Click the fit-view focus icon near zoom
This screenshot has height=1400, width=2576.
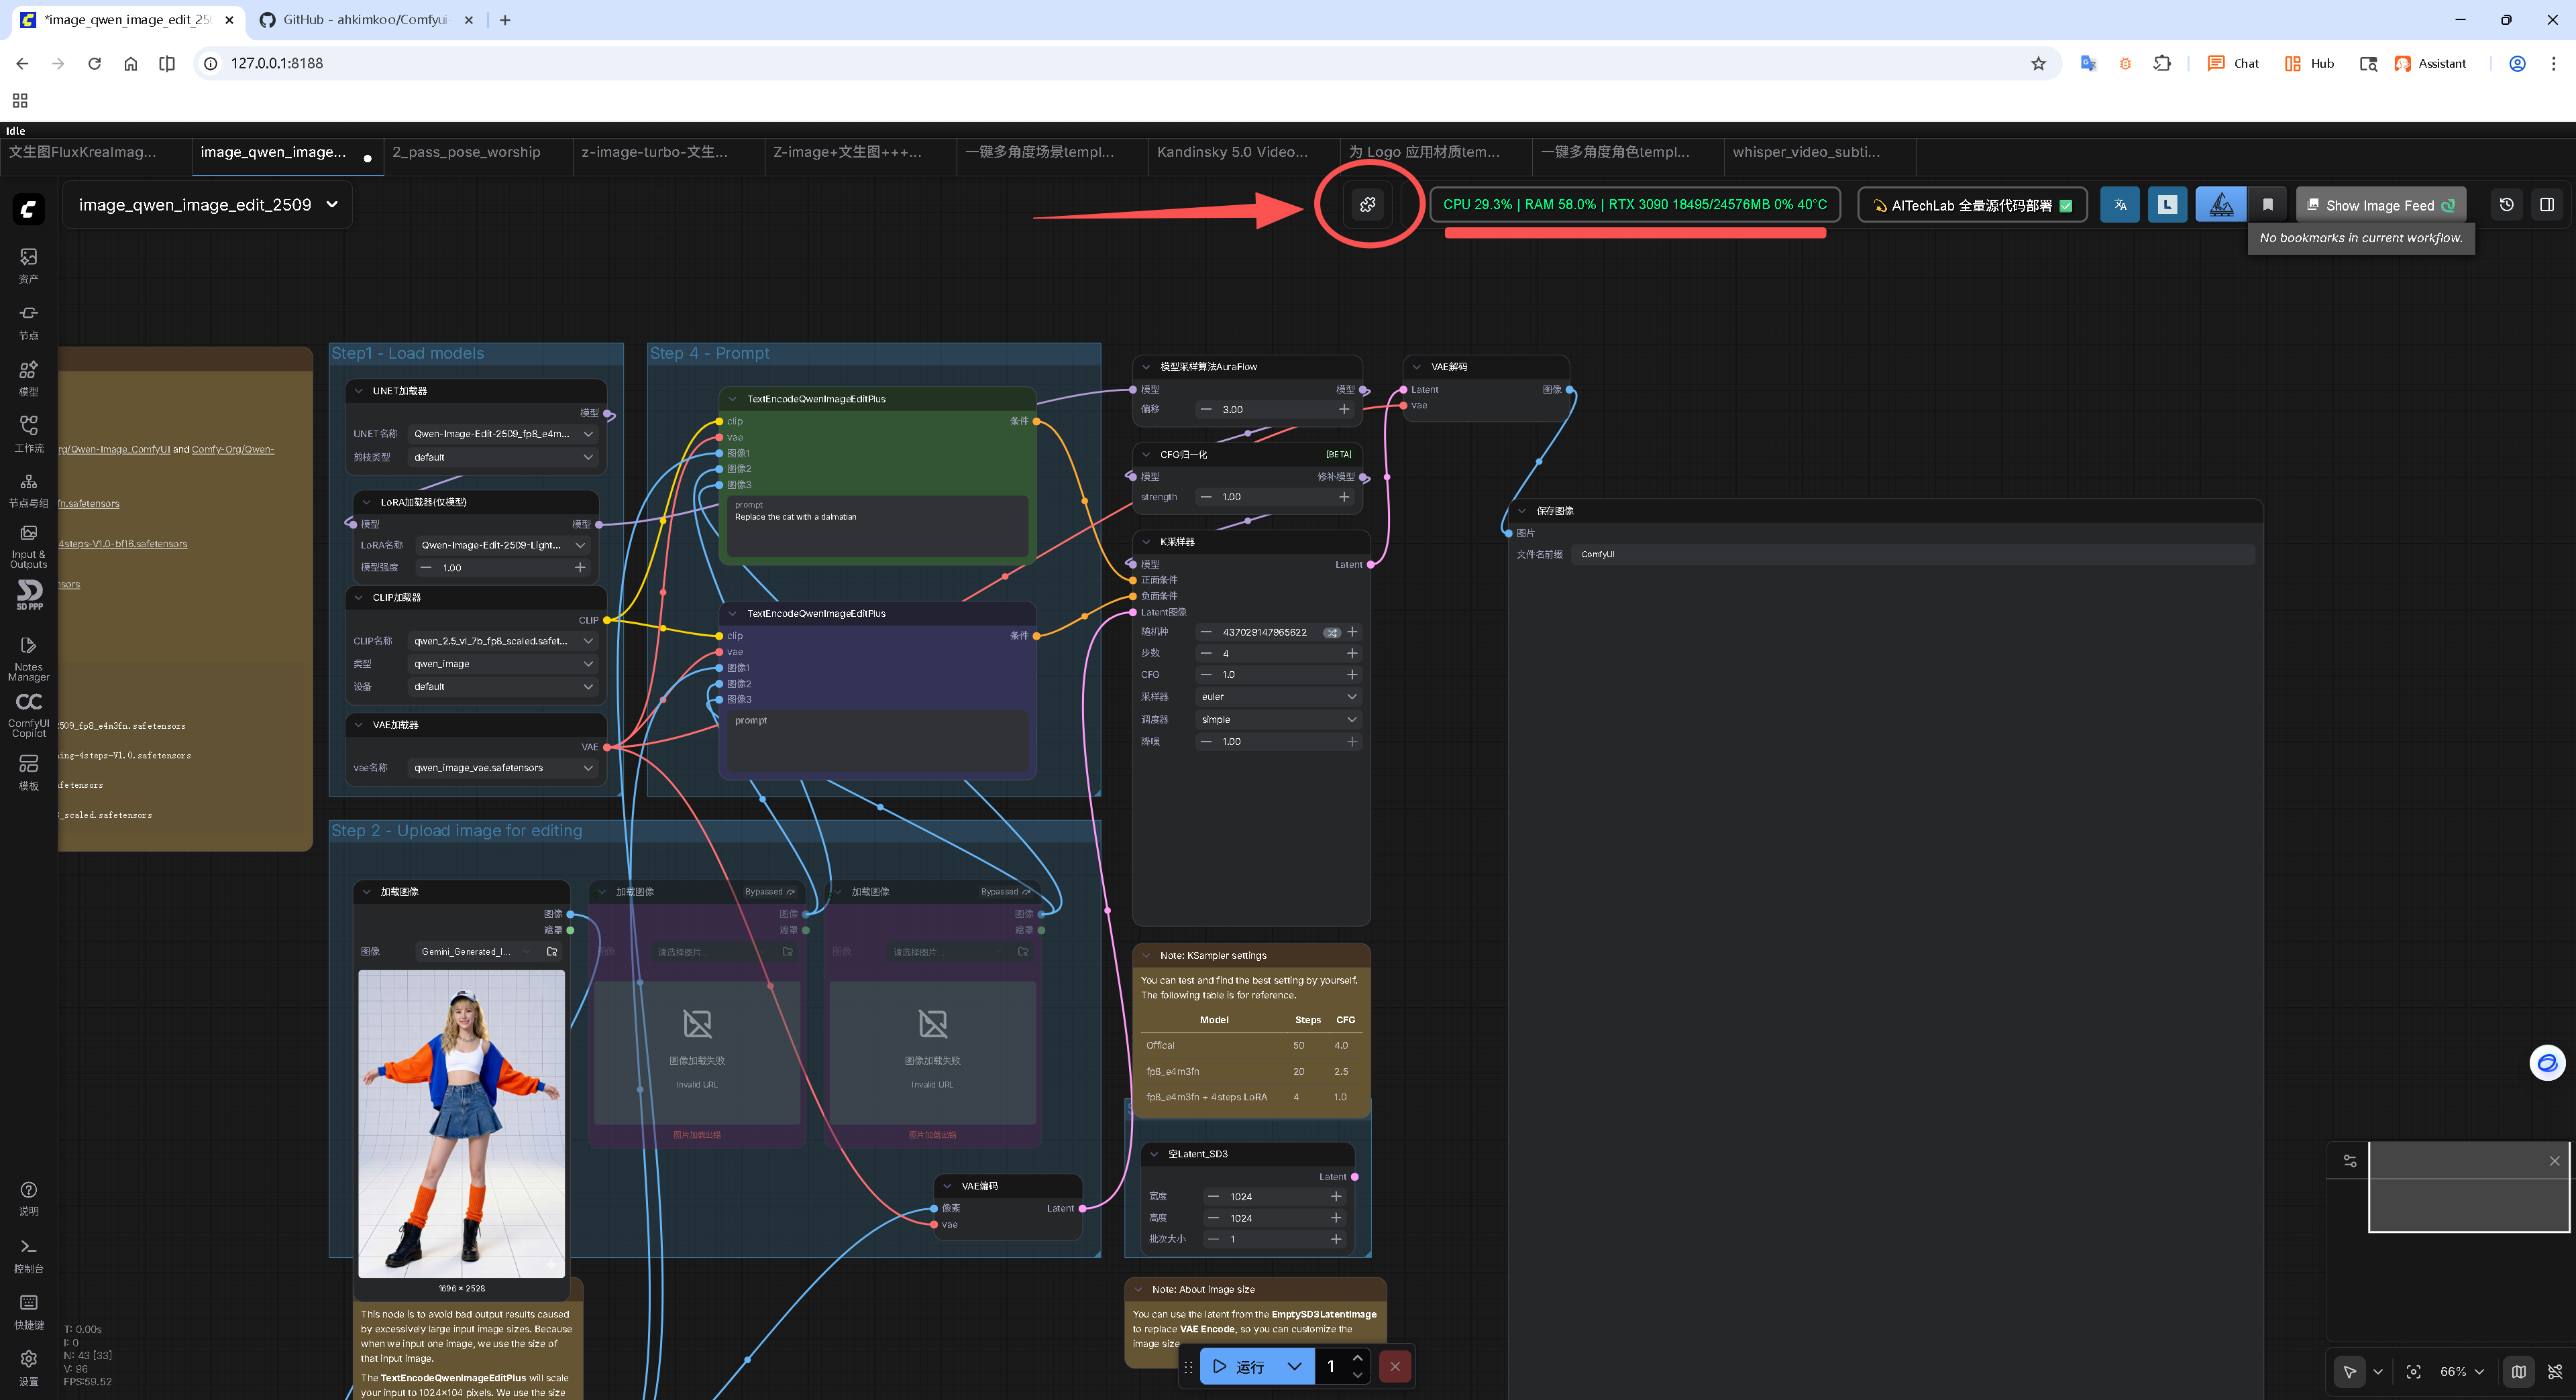[x=2413, y=1371]
